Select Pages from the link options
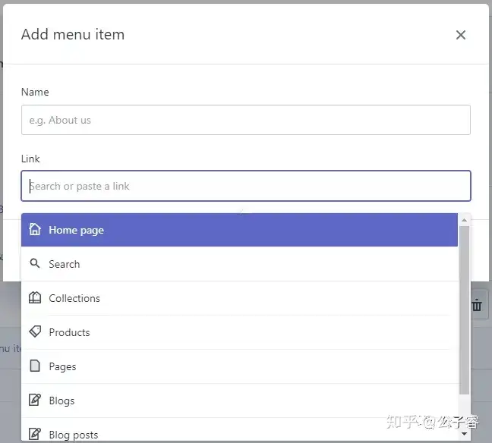The width and height of the screenshot is (492, 443). pos(239,366)
